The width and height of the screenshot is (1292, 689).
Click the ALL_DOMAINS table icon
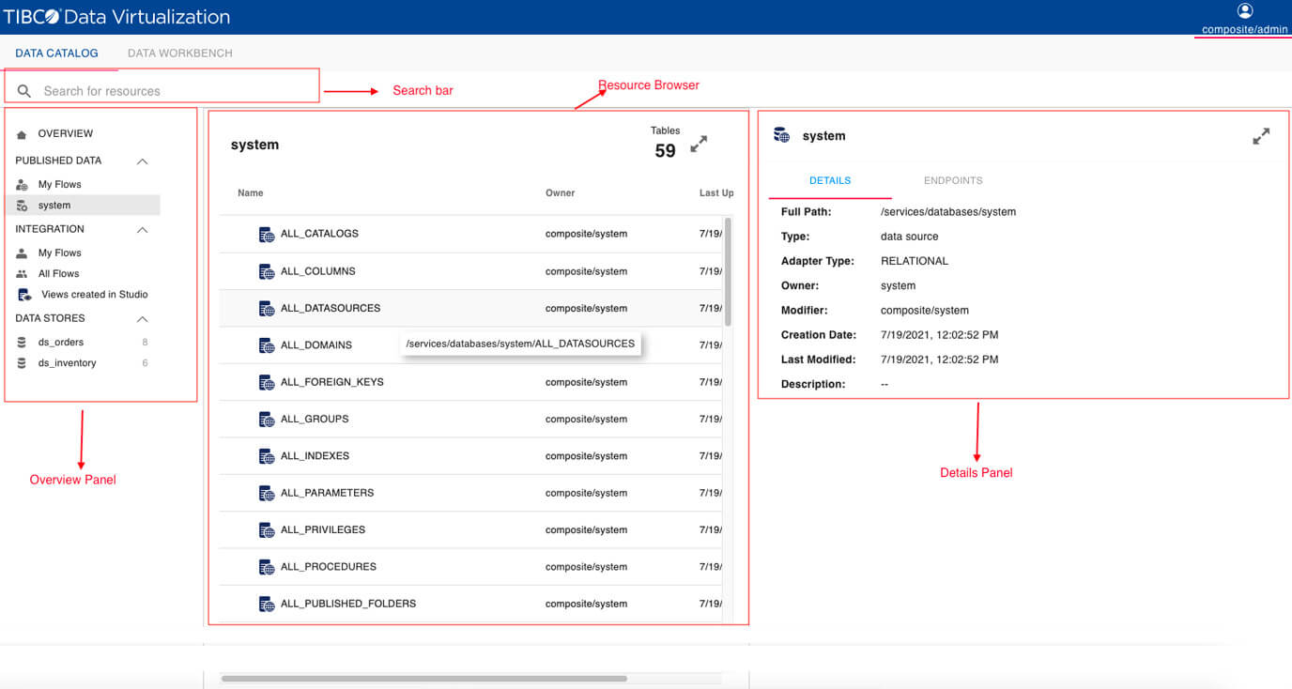tap(267, 345)
